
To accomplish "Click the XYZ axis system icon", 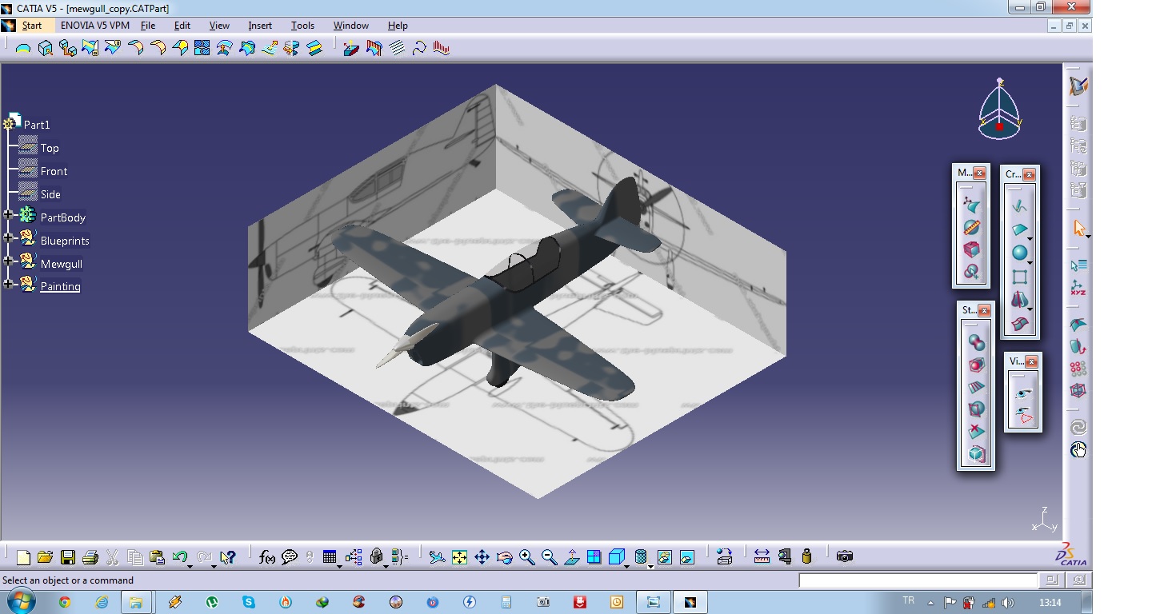I will [1078, 289].
